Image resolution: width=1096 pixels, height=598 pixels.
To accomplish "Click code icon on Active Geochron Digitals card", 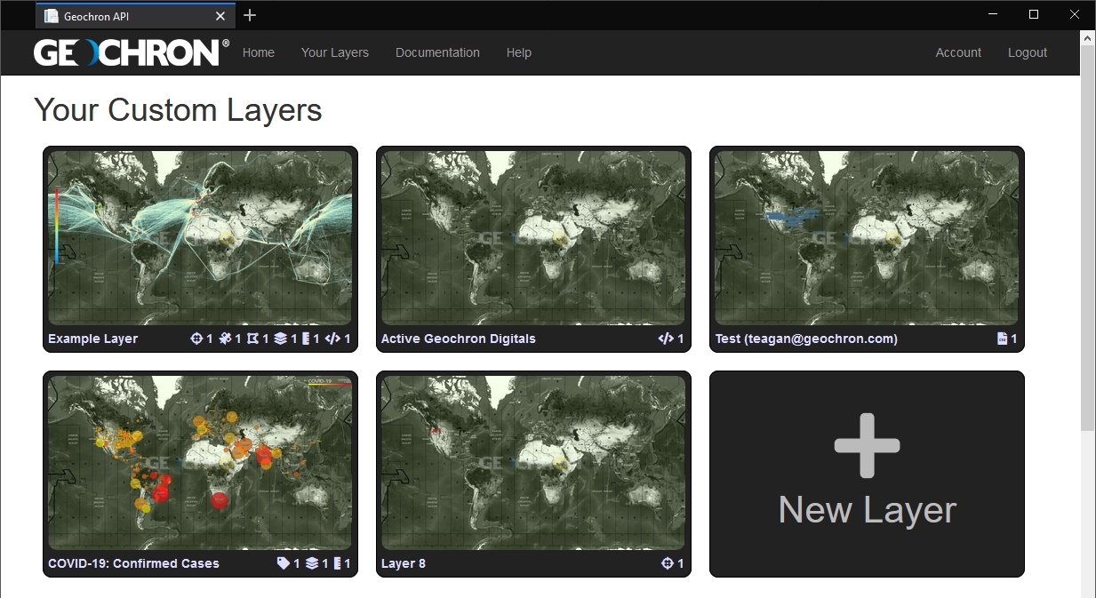I will pos(666,339).
